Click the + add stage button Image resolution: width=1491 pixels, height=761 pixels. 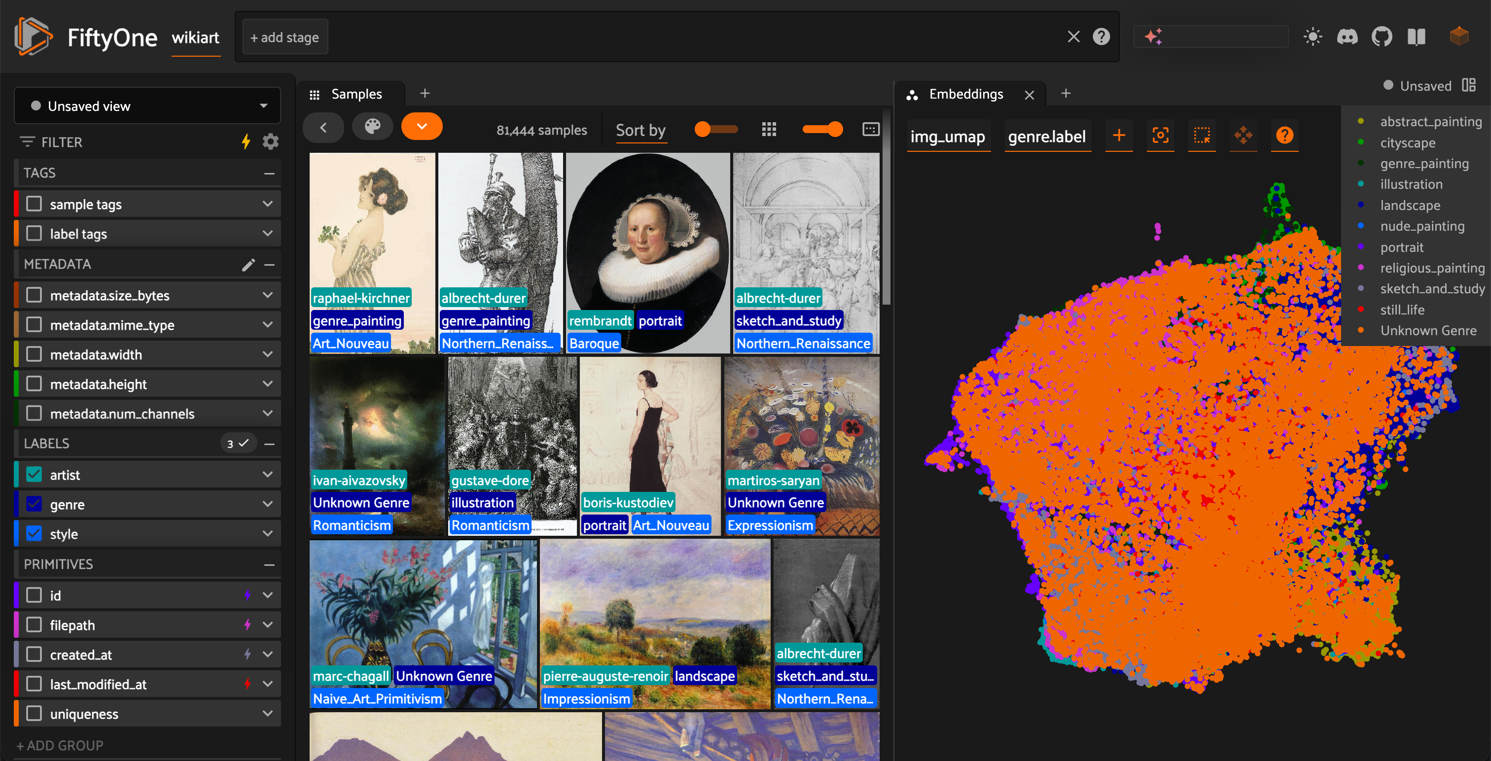(x=285, y=37)
